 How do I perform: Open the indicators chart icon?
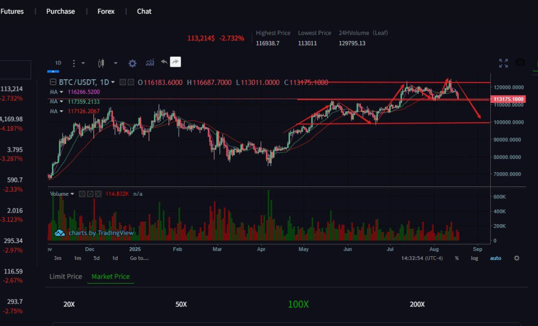150,62
